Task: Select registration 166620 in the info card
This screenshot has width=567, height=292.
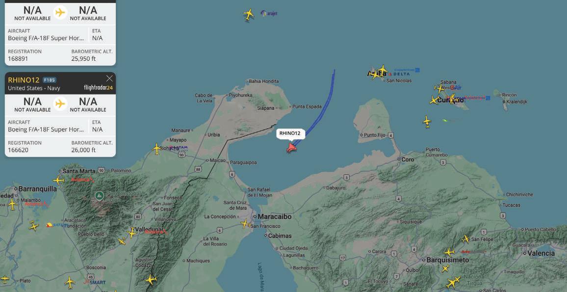Action: [18, 150]
